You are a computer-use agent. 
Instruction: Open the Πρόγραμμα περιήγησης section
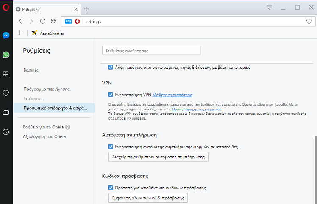46,89
